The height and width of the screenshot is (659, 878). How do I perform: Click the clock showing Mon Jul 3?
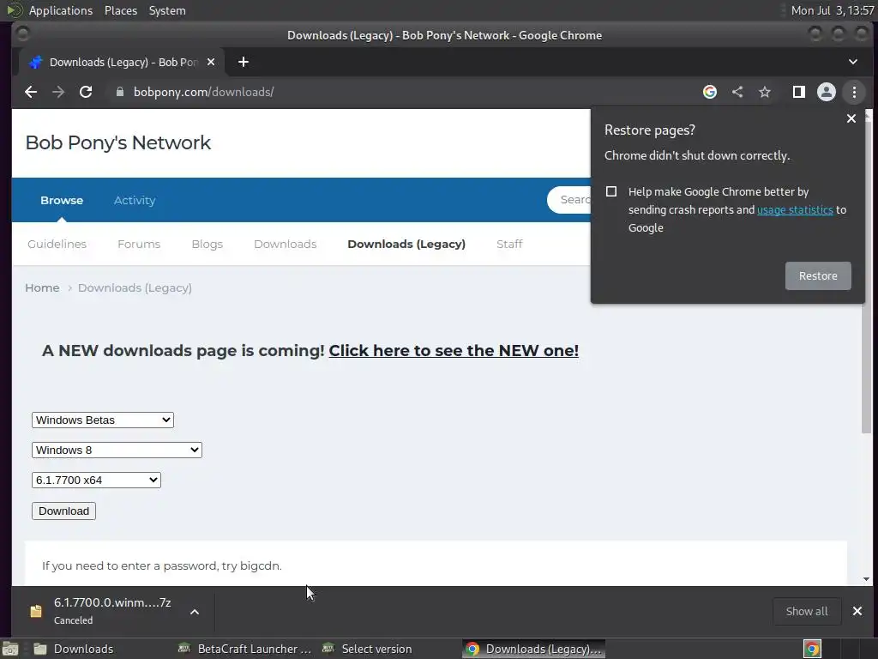click(x=833, y=10)
